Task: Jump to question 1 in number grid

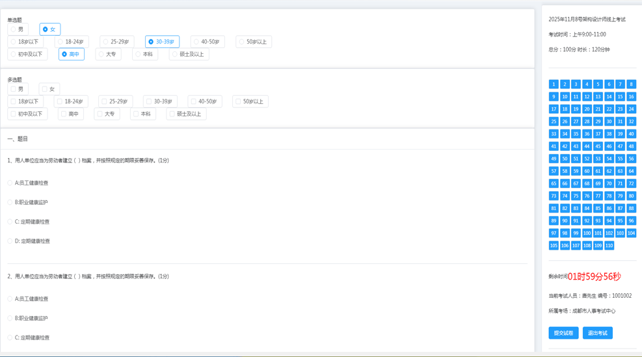Action: (x=554, y=84)
